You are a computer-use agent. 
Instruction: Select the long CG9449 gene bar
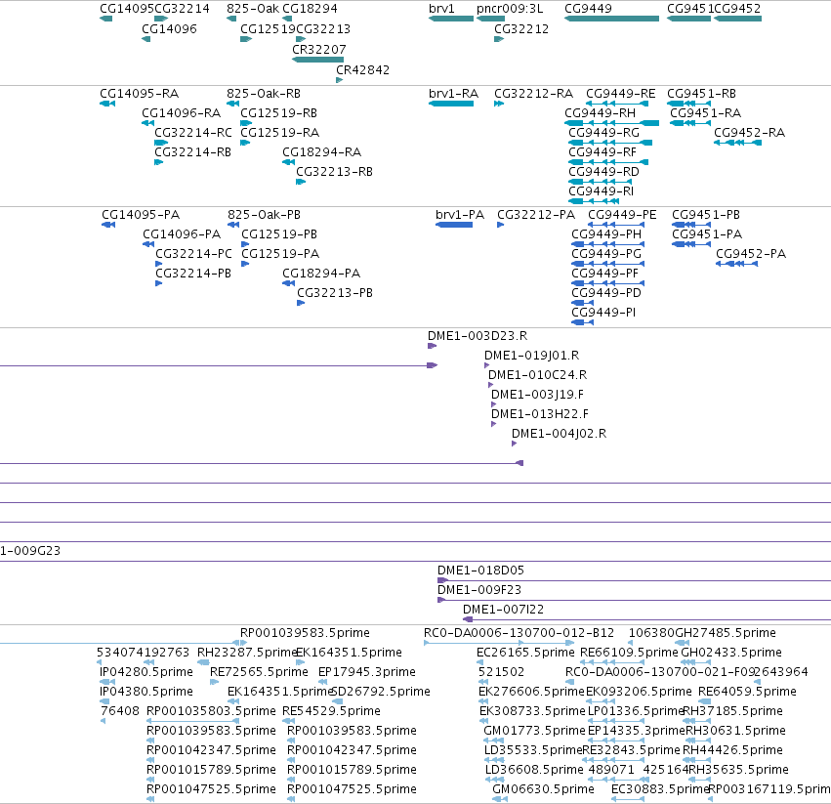611,19
